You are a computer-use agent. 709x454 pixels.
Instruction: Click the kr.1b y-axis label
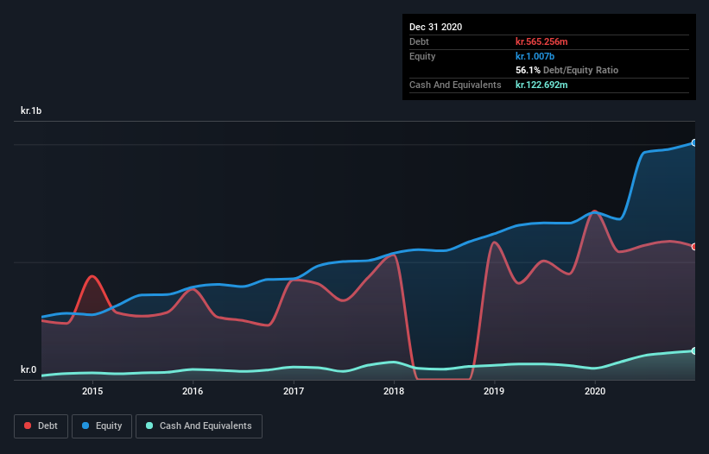31,110
